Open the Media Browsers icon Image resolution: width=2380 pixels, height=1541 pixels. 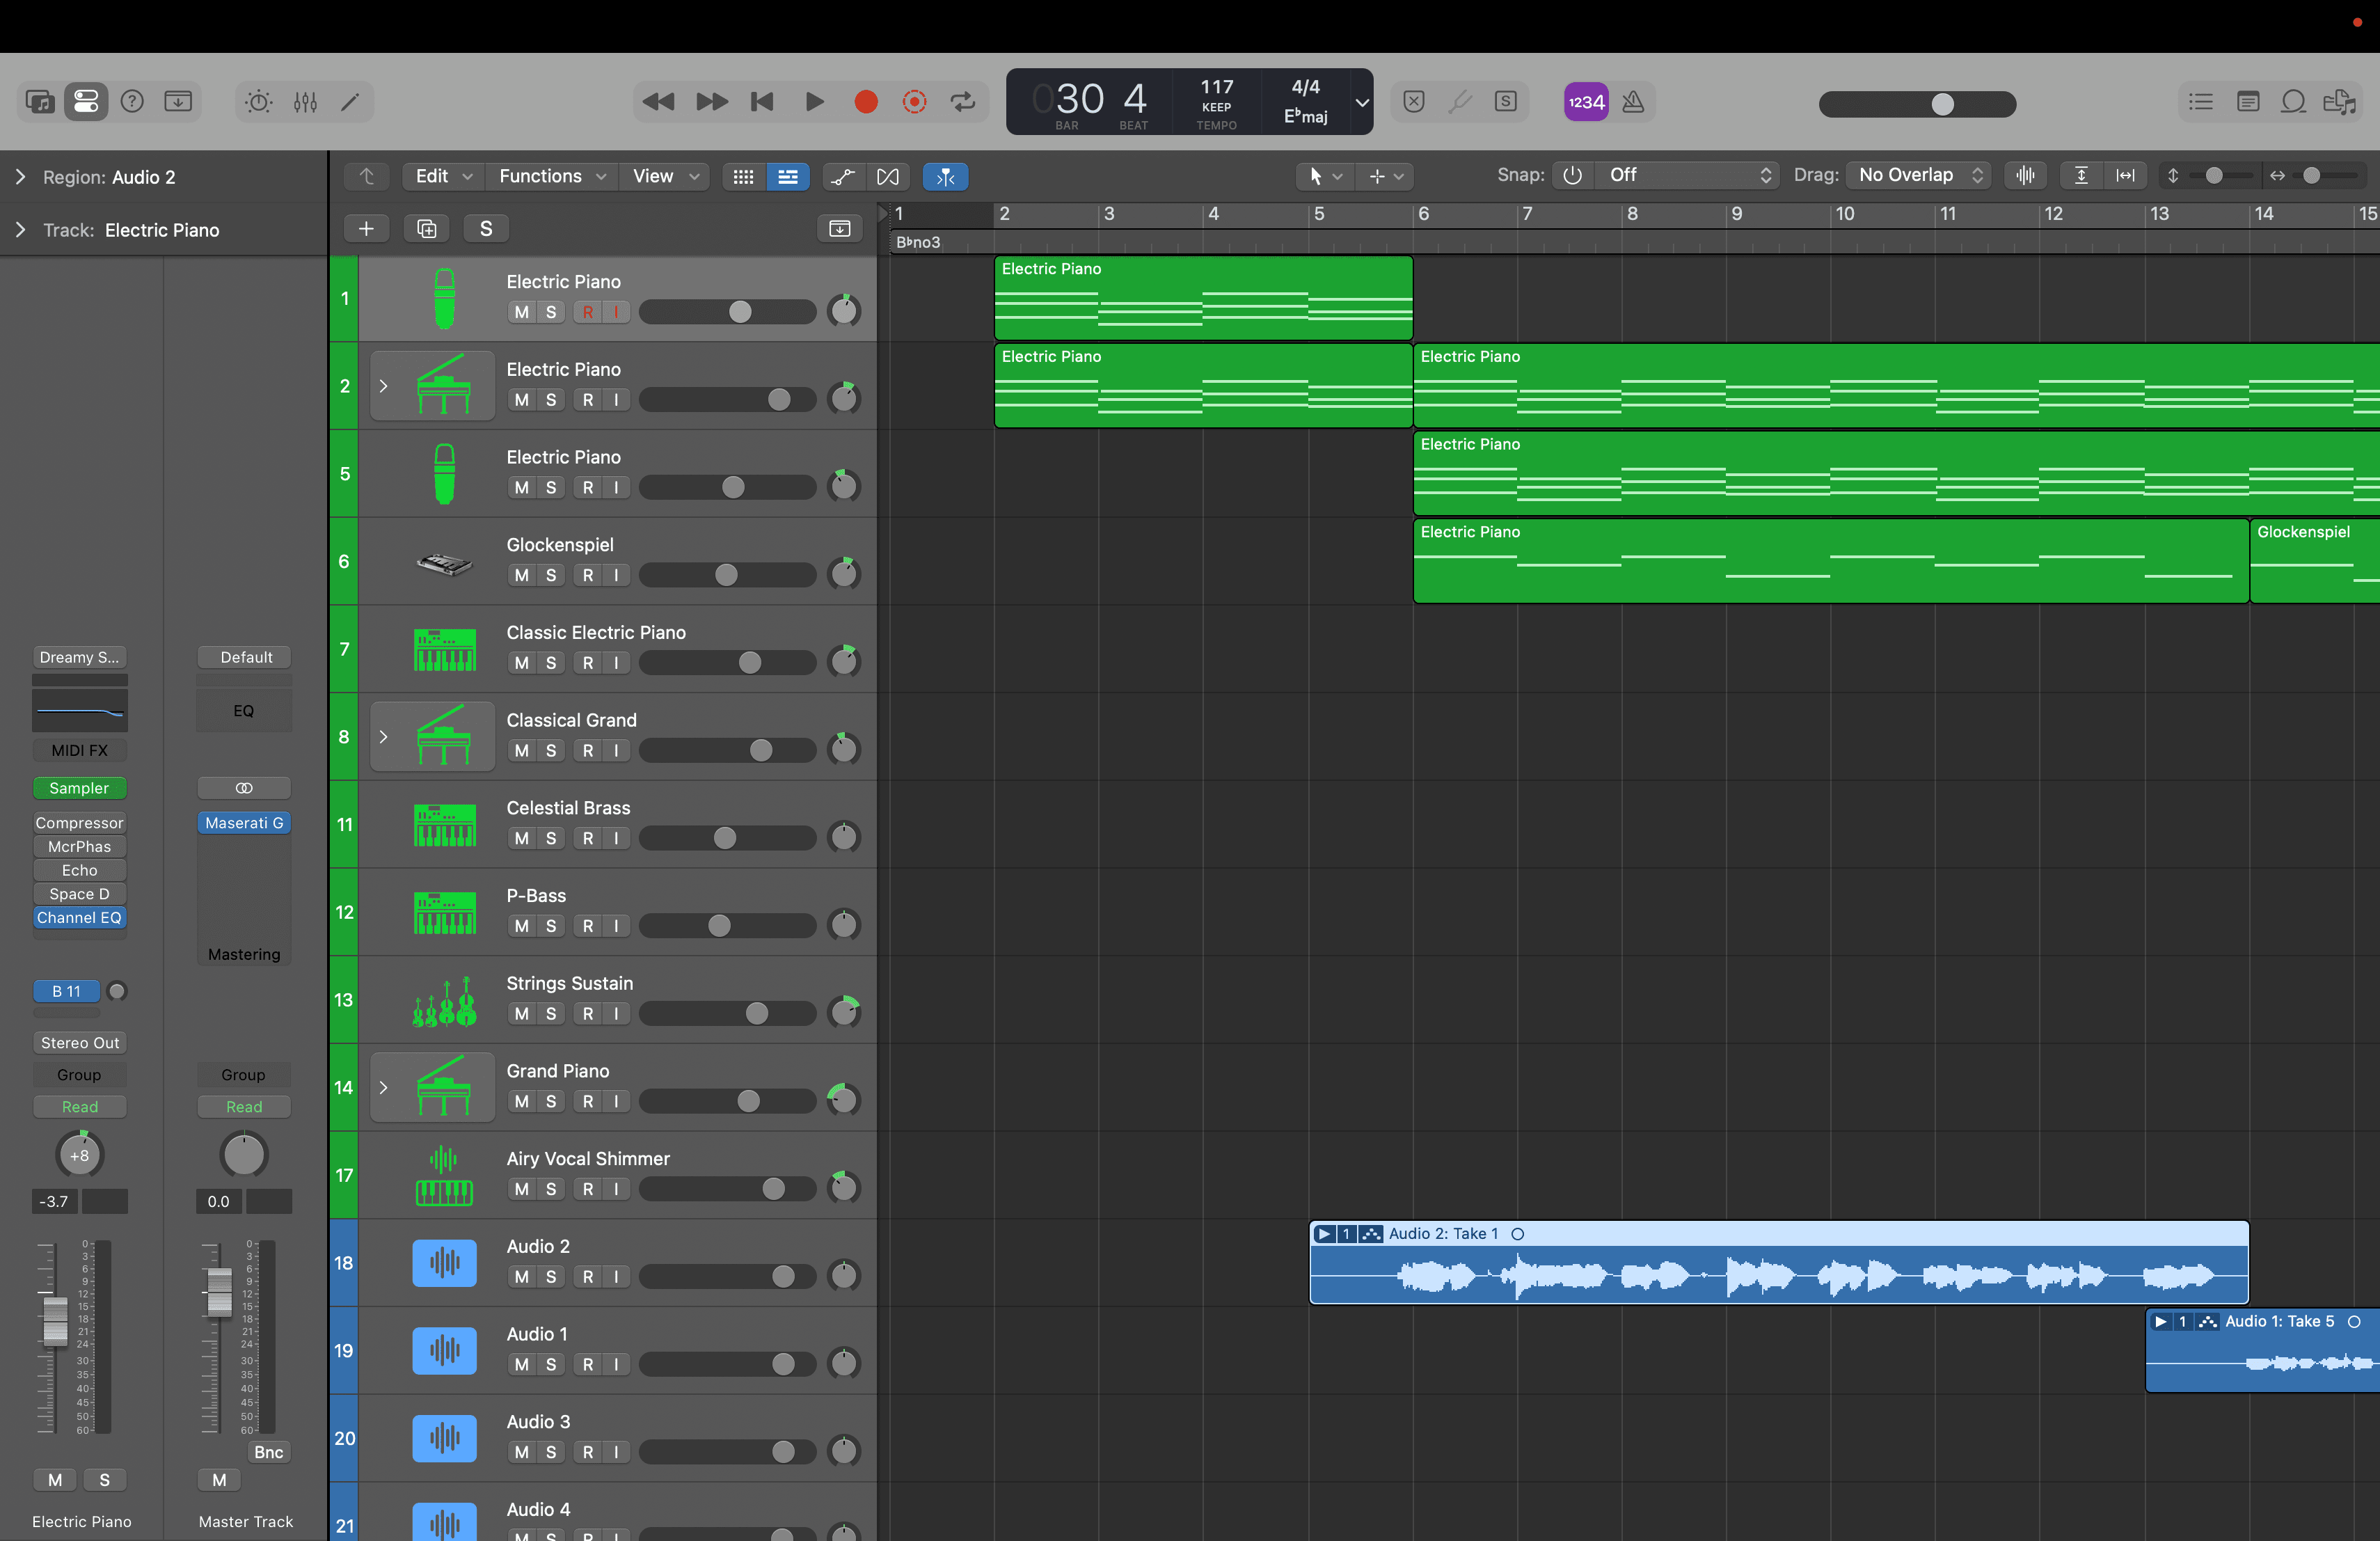2339,101
